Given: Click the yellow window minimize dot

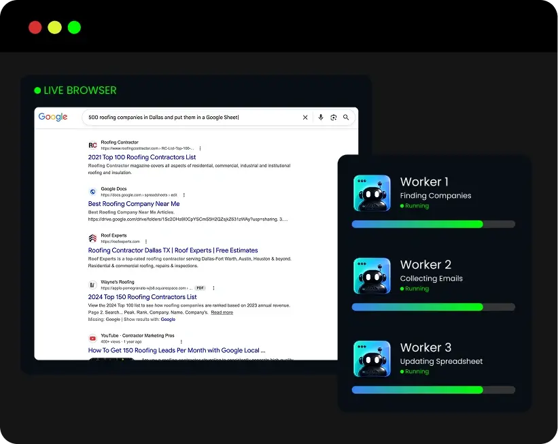Looking at the screenshot, I should point(55,27).
